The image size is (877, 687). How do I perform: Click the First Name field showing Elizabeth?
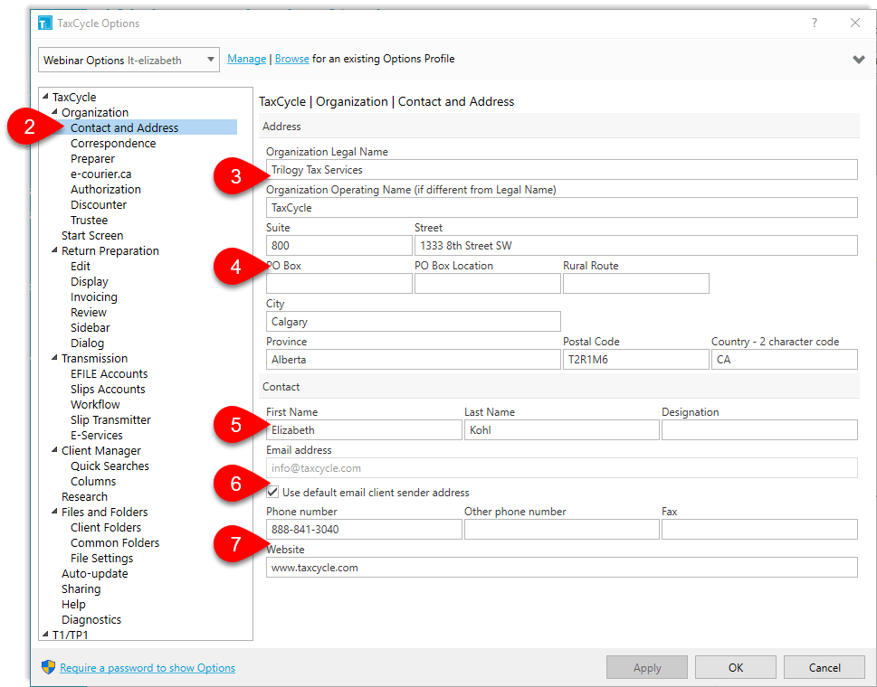364,430
